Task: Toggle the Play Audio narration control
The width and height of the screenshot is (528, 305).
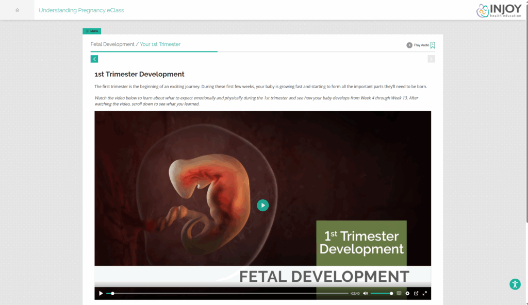Action: click(x=419, y=45)
